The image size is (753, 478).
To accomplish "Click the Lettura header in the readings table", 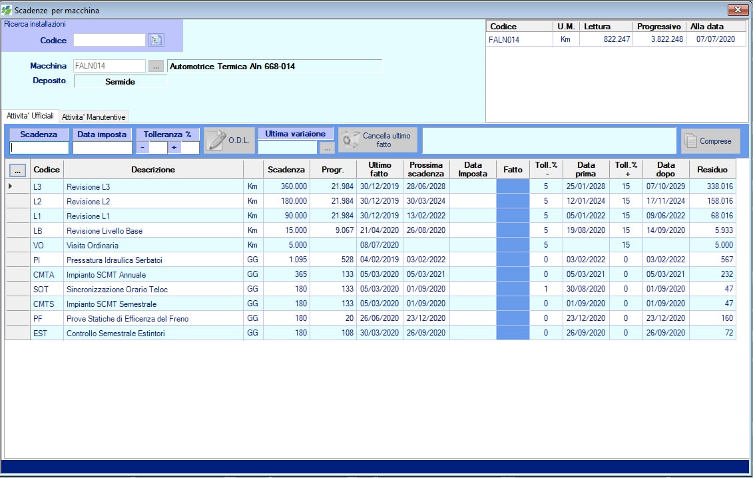I will pos(606,27).
